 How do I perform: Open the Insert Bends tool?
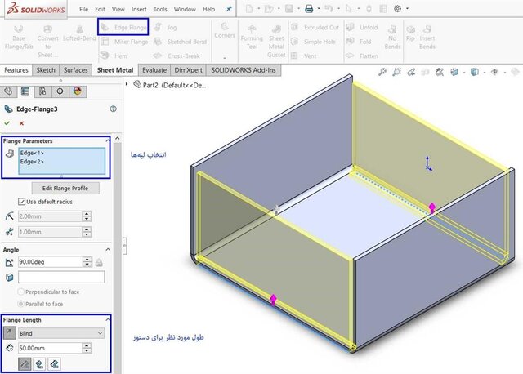[427, 38]
